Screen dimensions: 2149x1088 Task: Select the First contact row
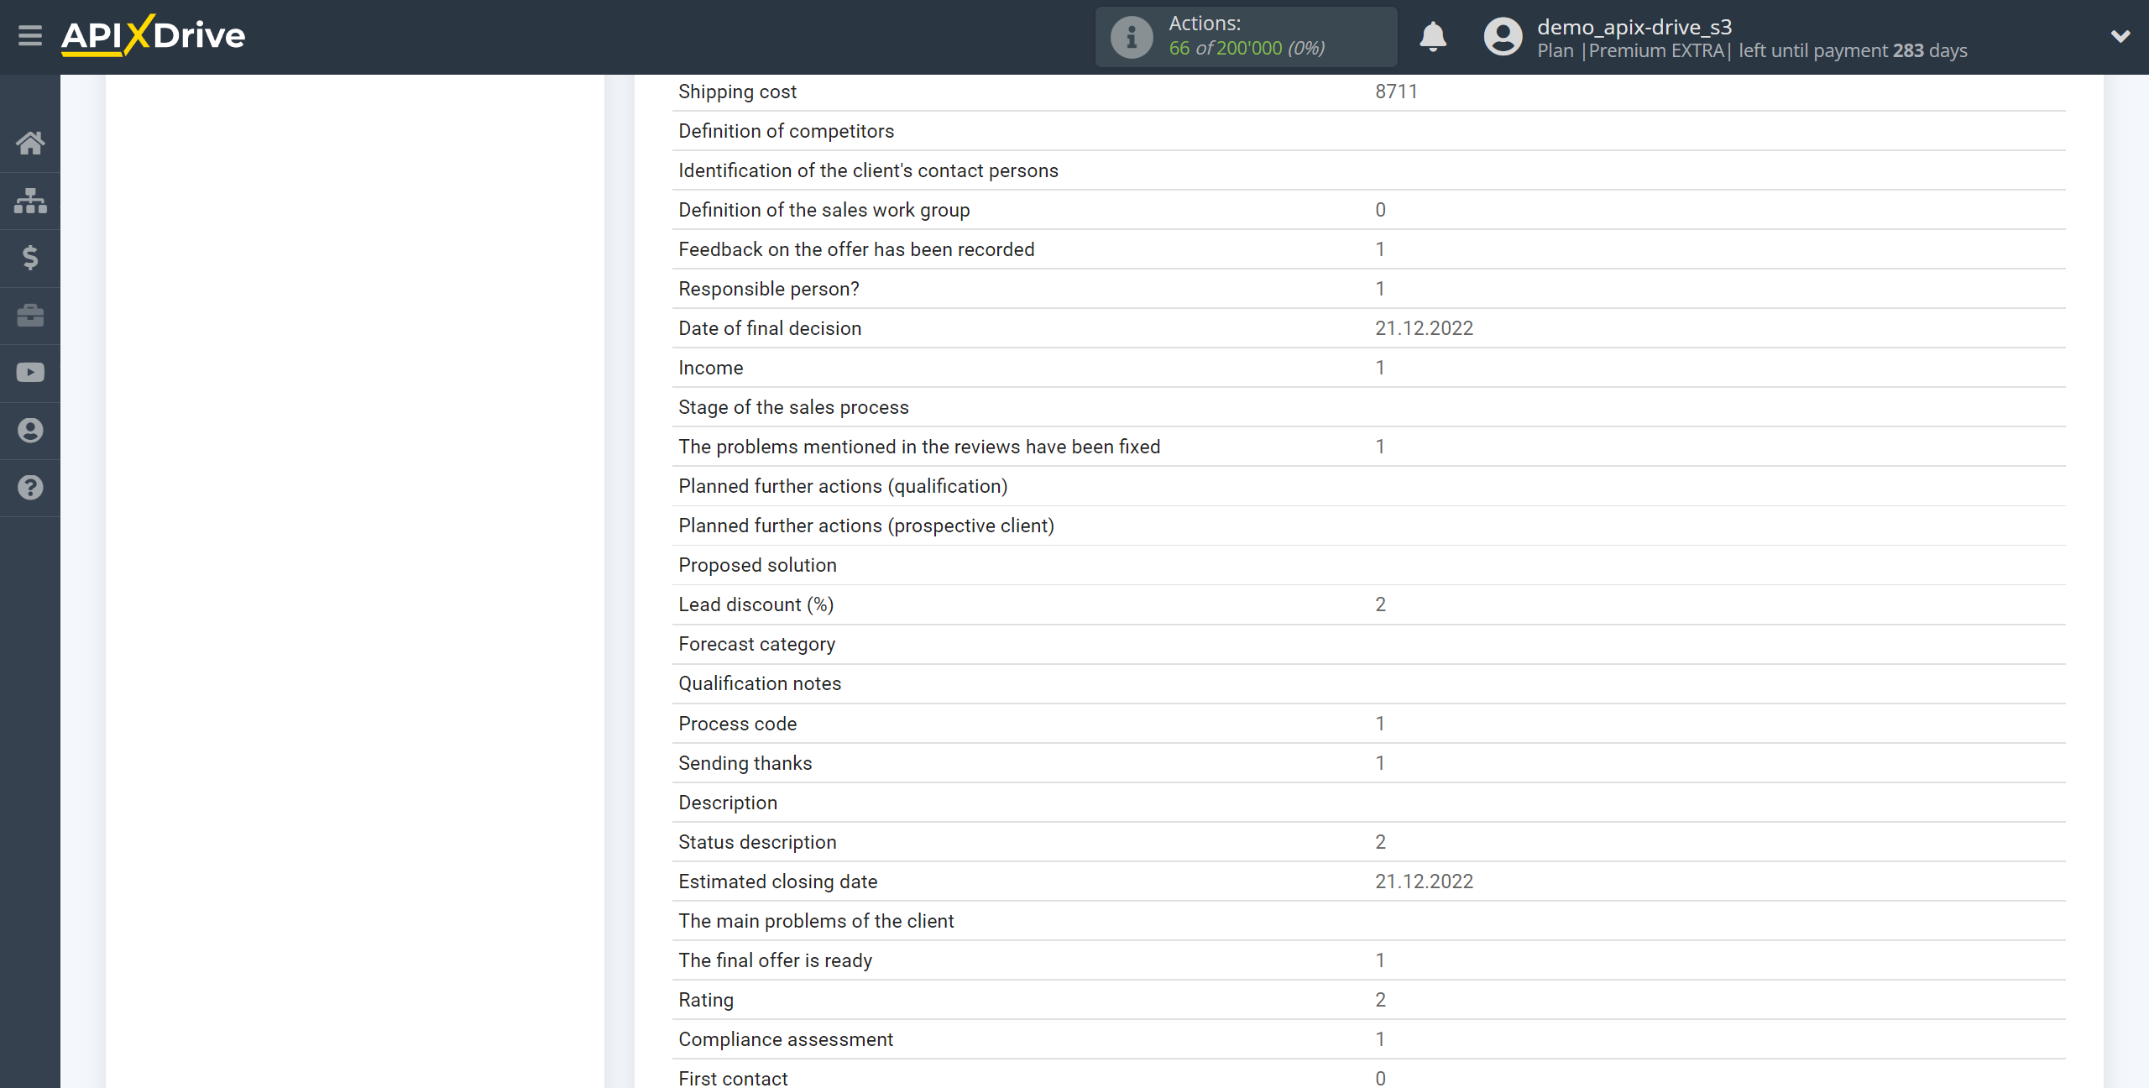[x=1368, y=1074]
